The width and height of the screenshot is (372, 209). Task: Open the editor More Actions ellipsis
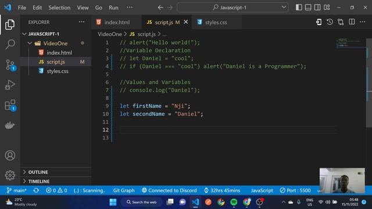[363, 22]
